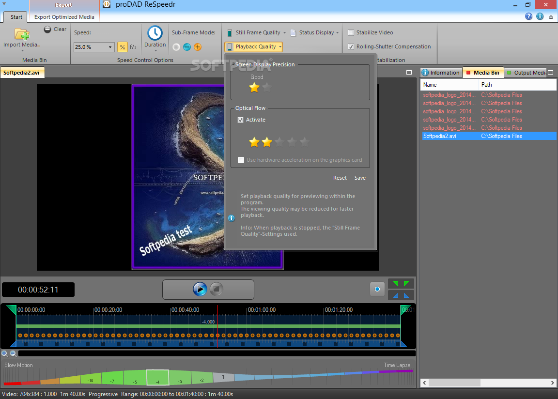Enable the Stabilize Video checkbox

(351, 33)
